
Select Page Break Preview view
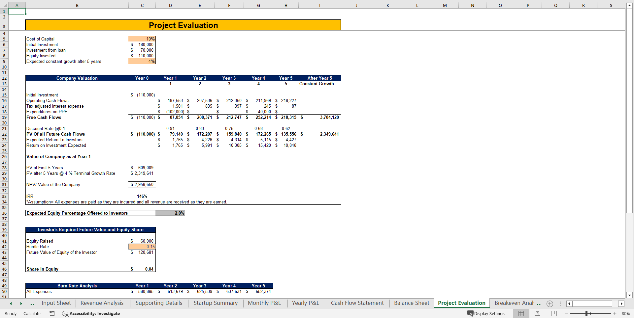coord(553,313)
